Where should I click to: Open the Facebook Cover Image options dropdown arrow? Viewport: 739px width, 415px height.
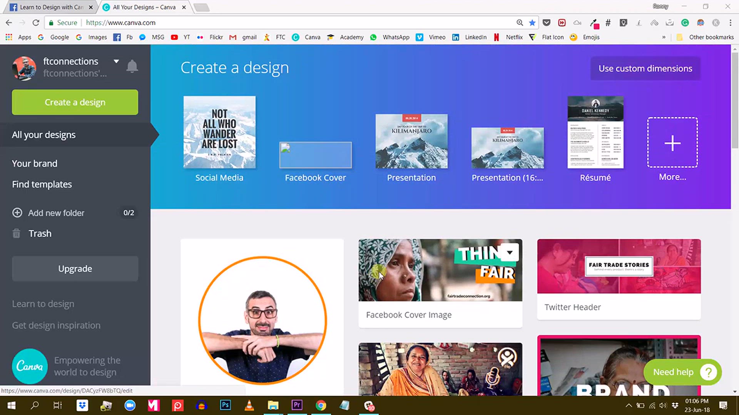pos(510,252)
